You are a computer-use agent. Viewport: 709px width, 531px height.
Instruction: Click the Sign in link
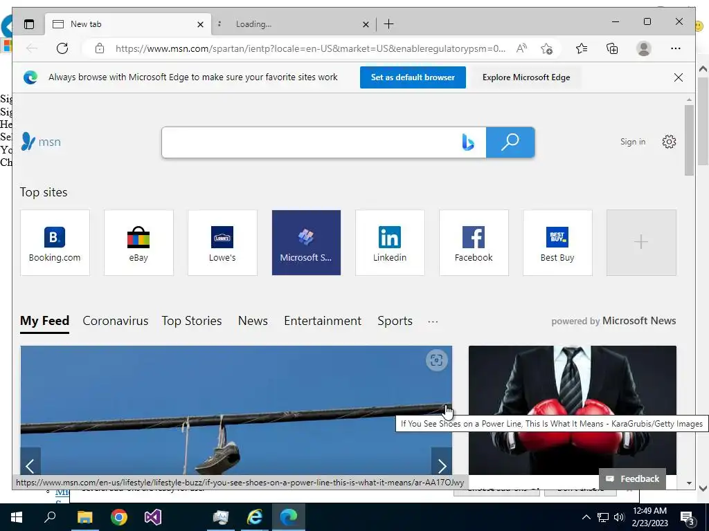point(633,142)
